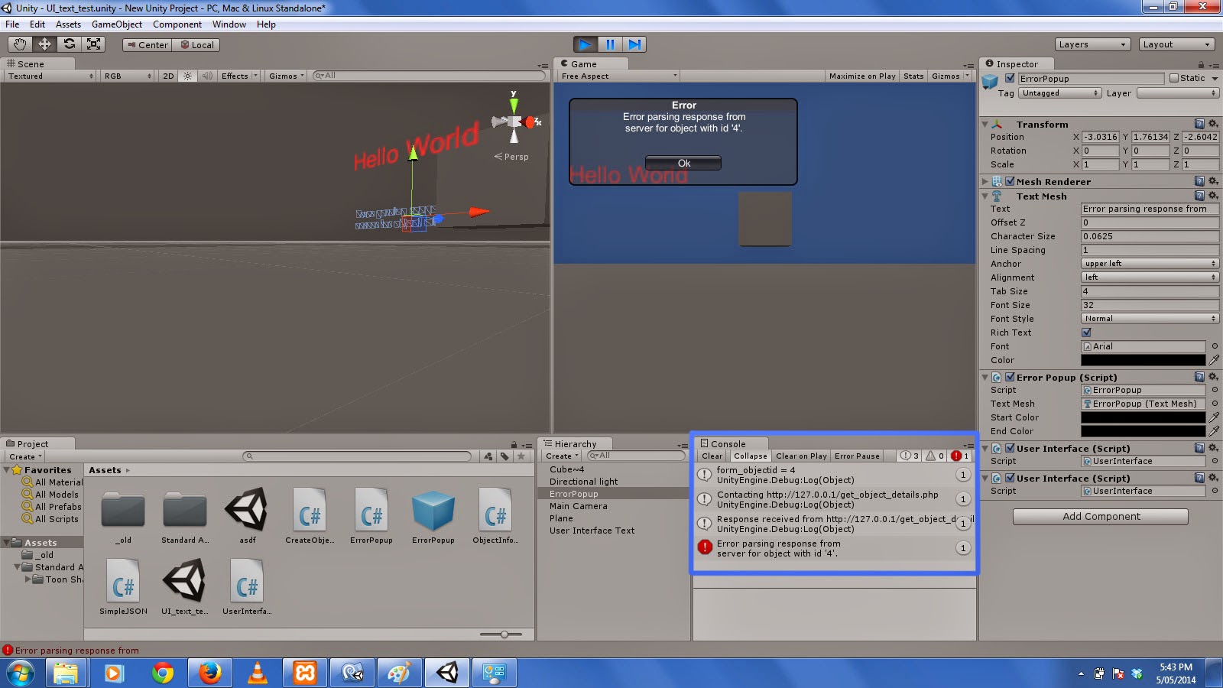The width and height of the screenshot is (1223, 688).
Task: Click the Pause button
Action: pos(610,44)
